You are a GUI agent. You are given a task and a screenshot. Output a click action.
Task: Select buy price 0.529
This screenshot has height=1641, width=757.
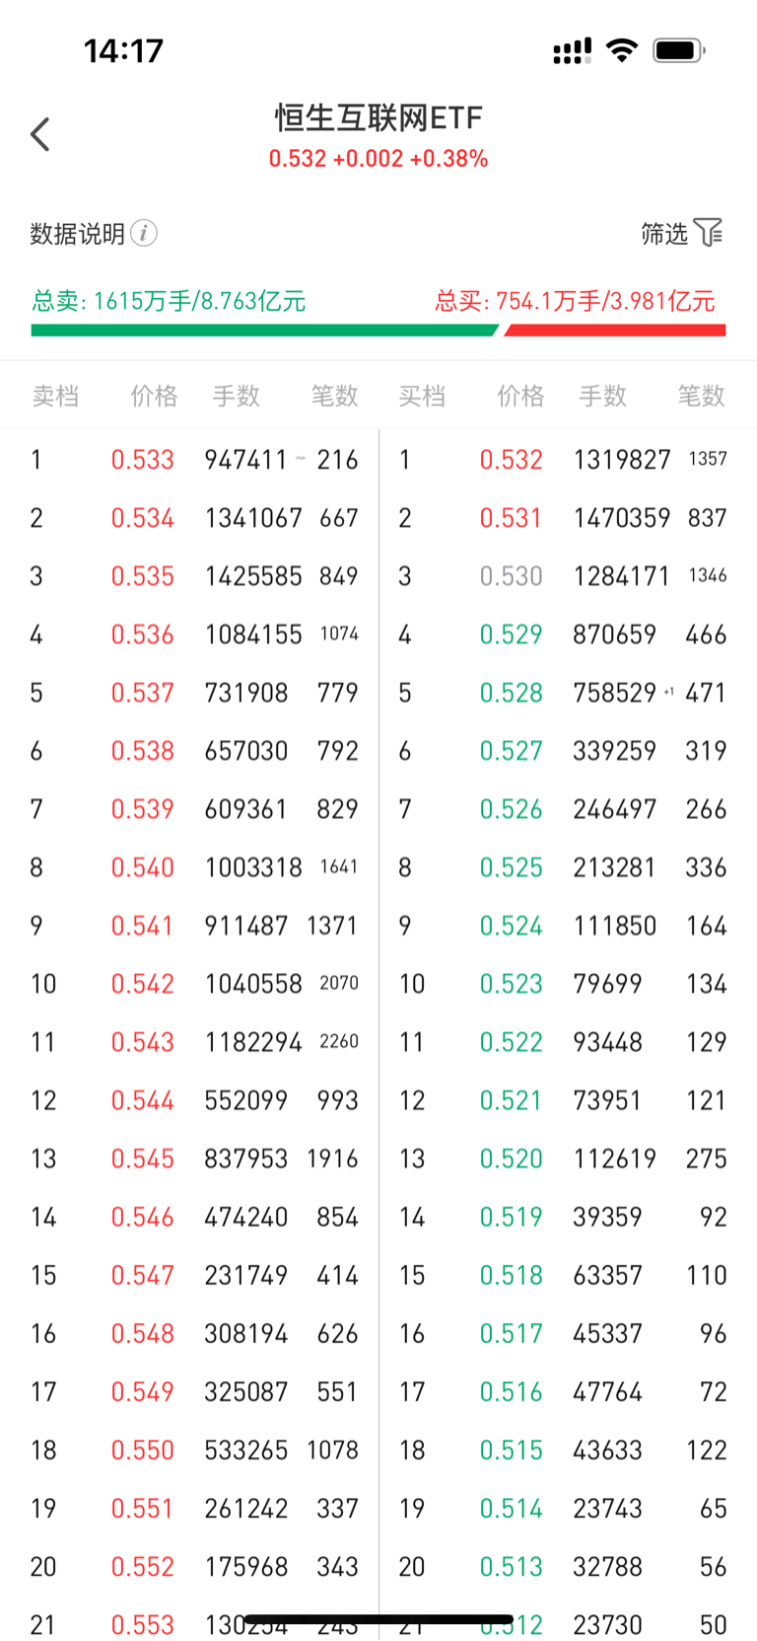512,634
